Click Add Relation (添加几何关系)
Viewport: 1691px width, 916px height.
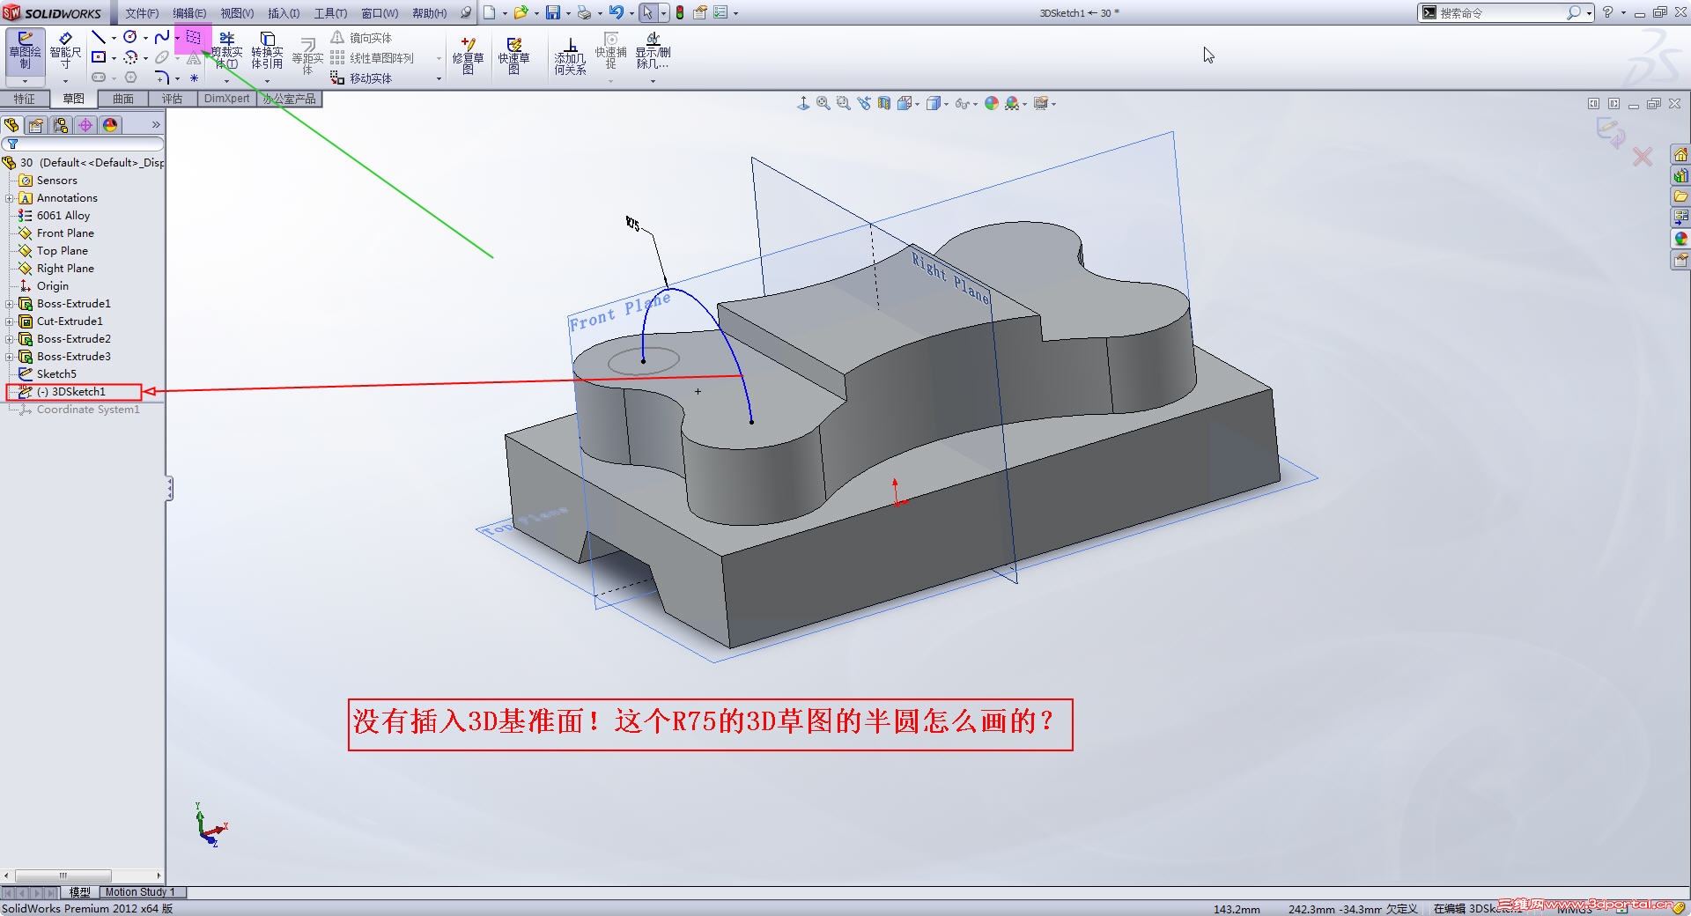pyautogui.click(x=570, y=55)
